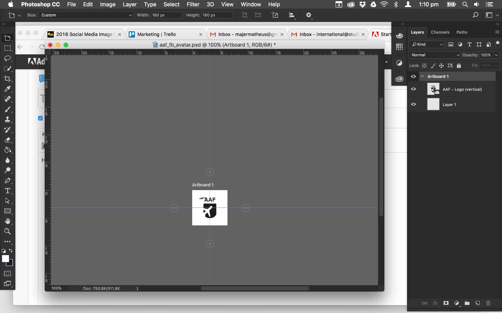Open the status bar info arrow
Viewport: 502px width, 313px height.
[x=137, y=288]
